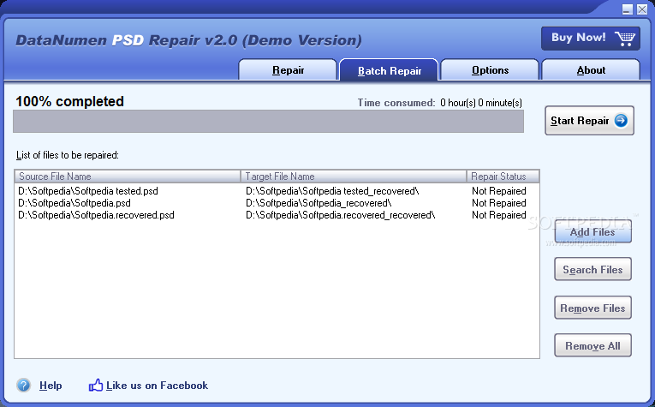Open the Options tab
This screenshot has width=655, height=407.
(490, 69)
